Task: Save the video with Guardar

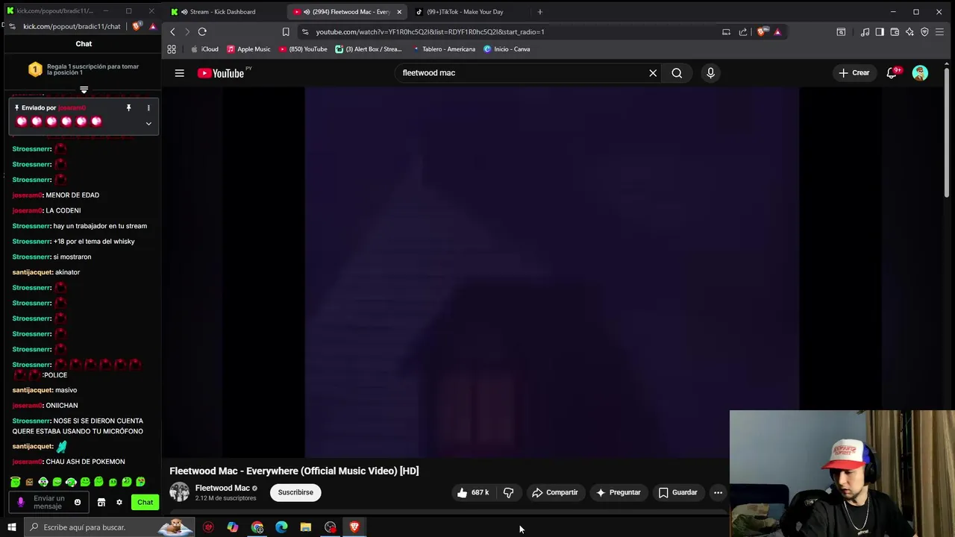Action: coord(677,492)
